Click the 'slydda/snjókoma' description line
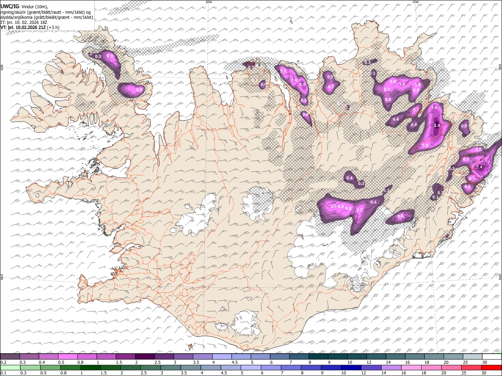Image resolution: width=502 pixels, height=376 pixels. pyautogui.click(x=47, y=17)
